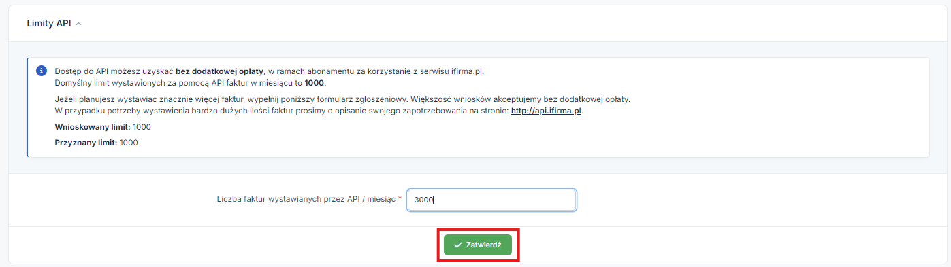Click the checkmark icon on the Zatwierdź button
The height and width of the screenshot is (267, 951).
pos(458,245)
